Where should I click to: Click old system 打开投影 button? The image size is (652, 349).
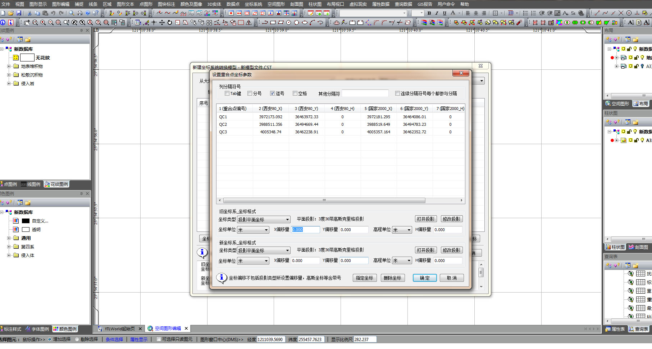click(x=426, y=219)
